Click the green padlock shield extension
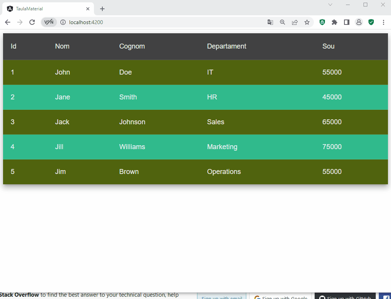The width and height of the screenshot is (391, 299). tap(322, 22)
